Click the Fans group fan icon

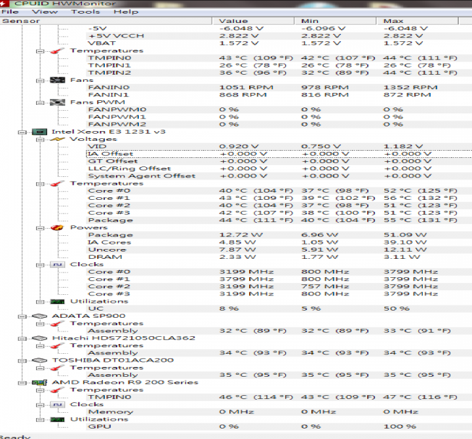pyautogui.click(x=57, y=80)
